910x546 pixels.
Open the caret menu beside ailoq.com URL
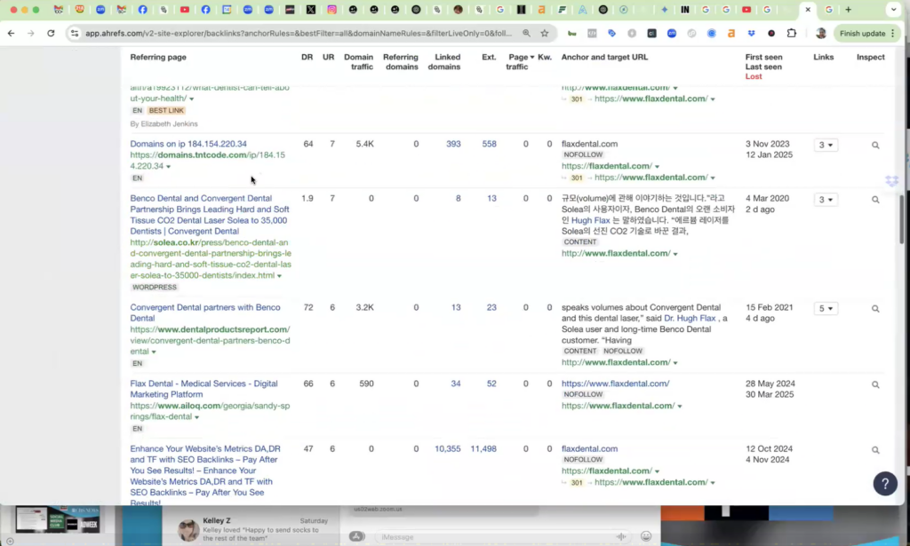click(x=196, y=417)
